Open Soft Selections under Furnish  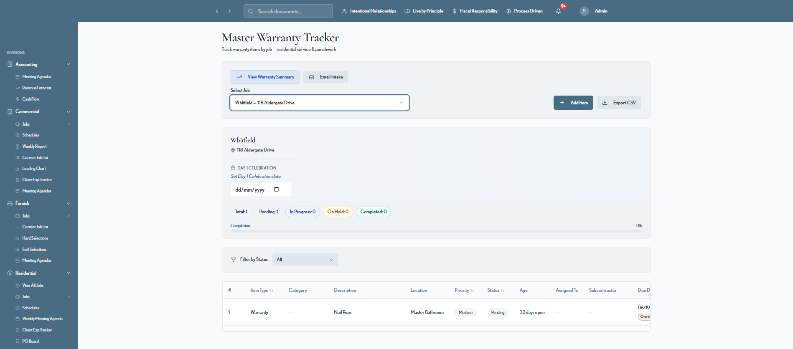pyautogui.click(x=34, y=250)
